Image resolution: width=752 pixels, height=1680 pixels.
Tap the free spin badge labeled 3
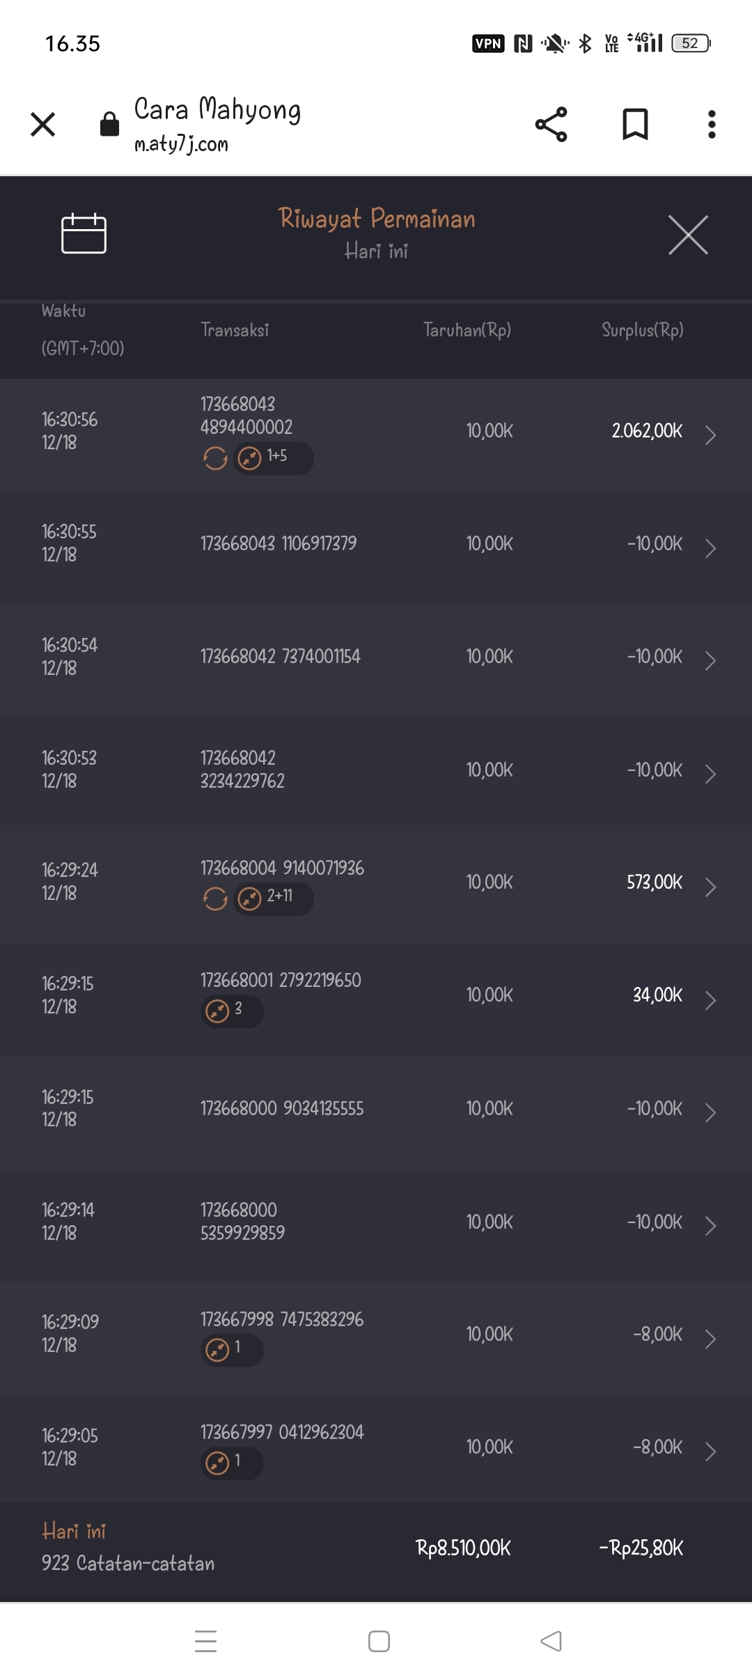(x=232, y=1011)
